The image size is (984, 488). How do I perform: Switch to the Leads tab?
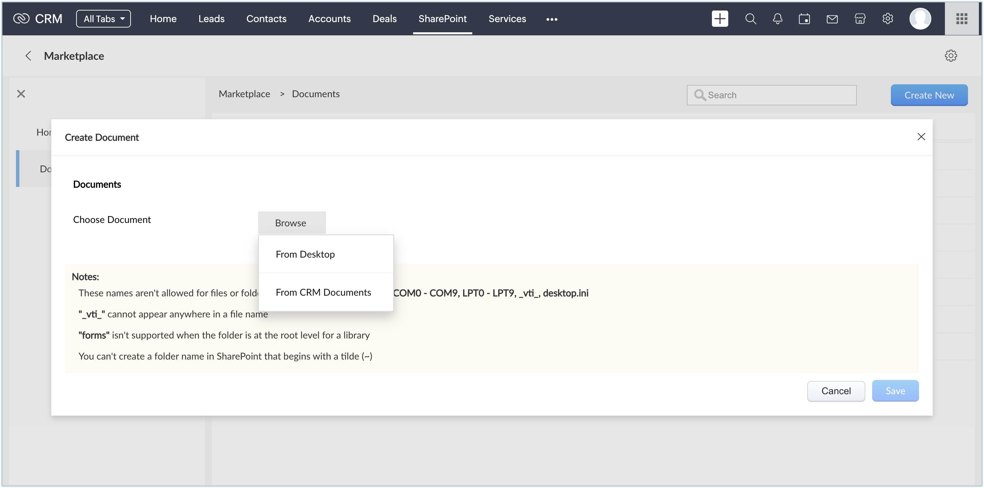coord(211,19)
